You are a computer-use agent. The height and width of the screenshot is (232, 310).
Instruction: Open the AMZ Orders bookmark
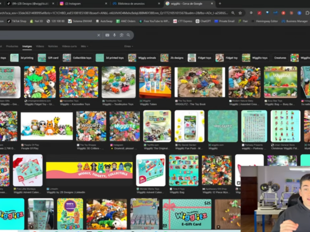pos(126,21)
